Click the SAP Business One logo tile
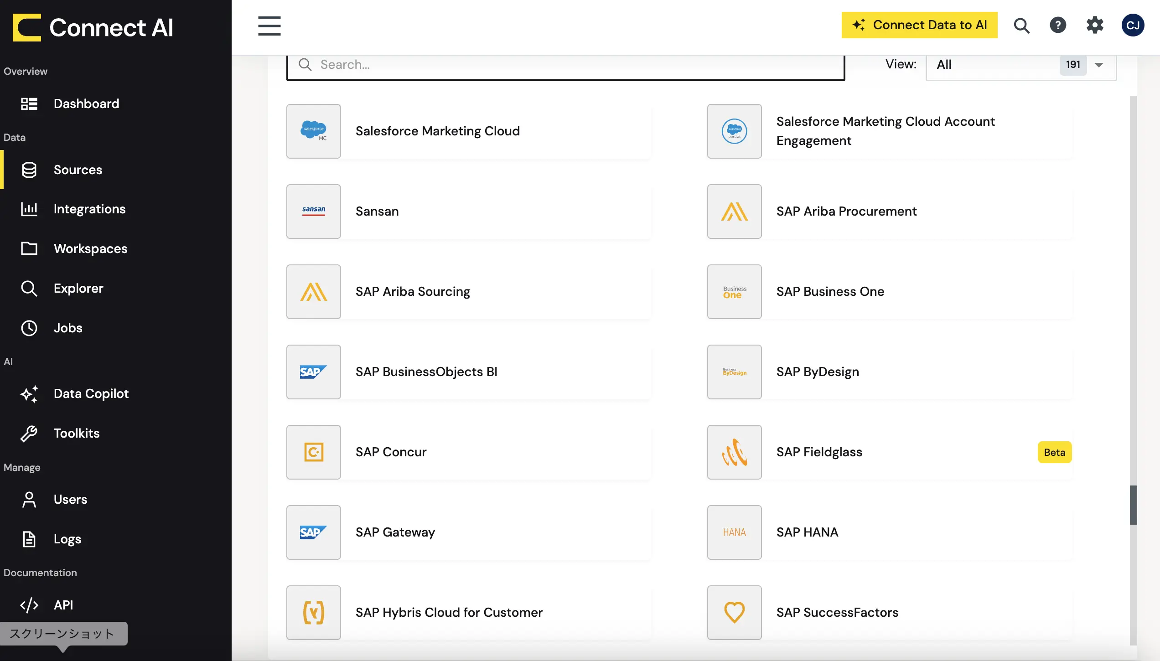This screenshot has width=1160, height=661. click(735, 292)
